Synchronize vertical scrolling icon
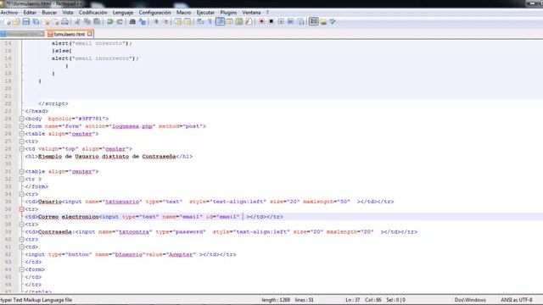Screen dimensions: 543x305 178,22
